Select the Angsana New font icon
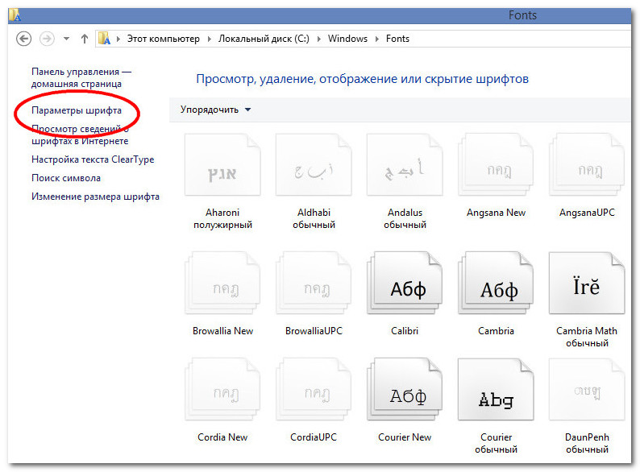This screenshot has height=472, width=640. point(496,165)
